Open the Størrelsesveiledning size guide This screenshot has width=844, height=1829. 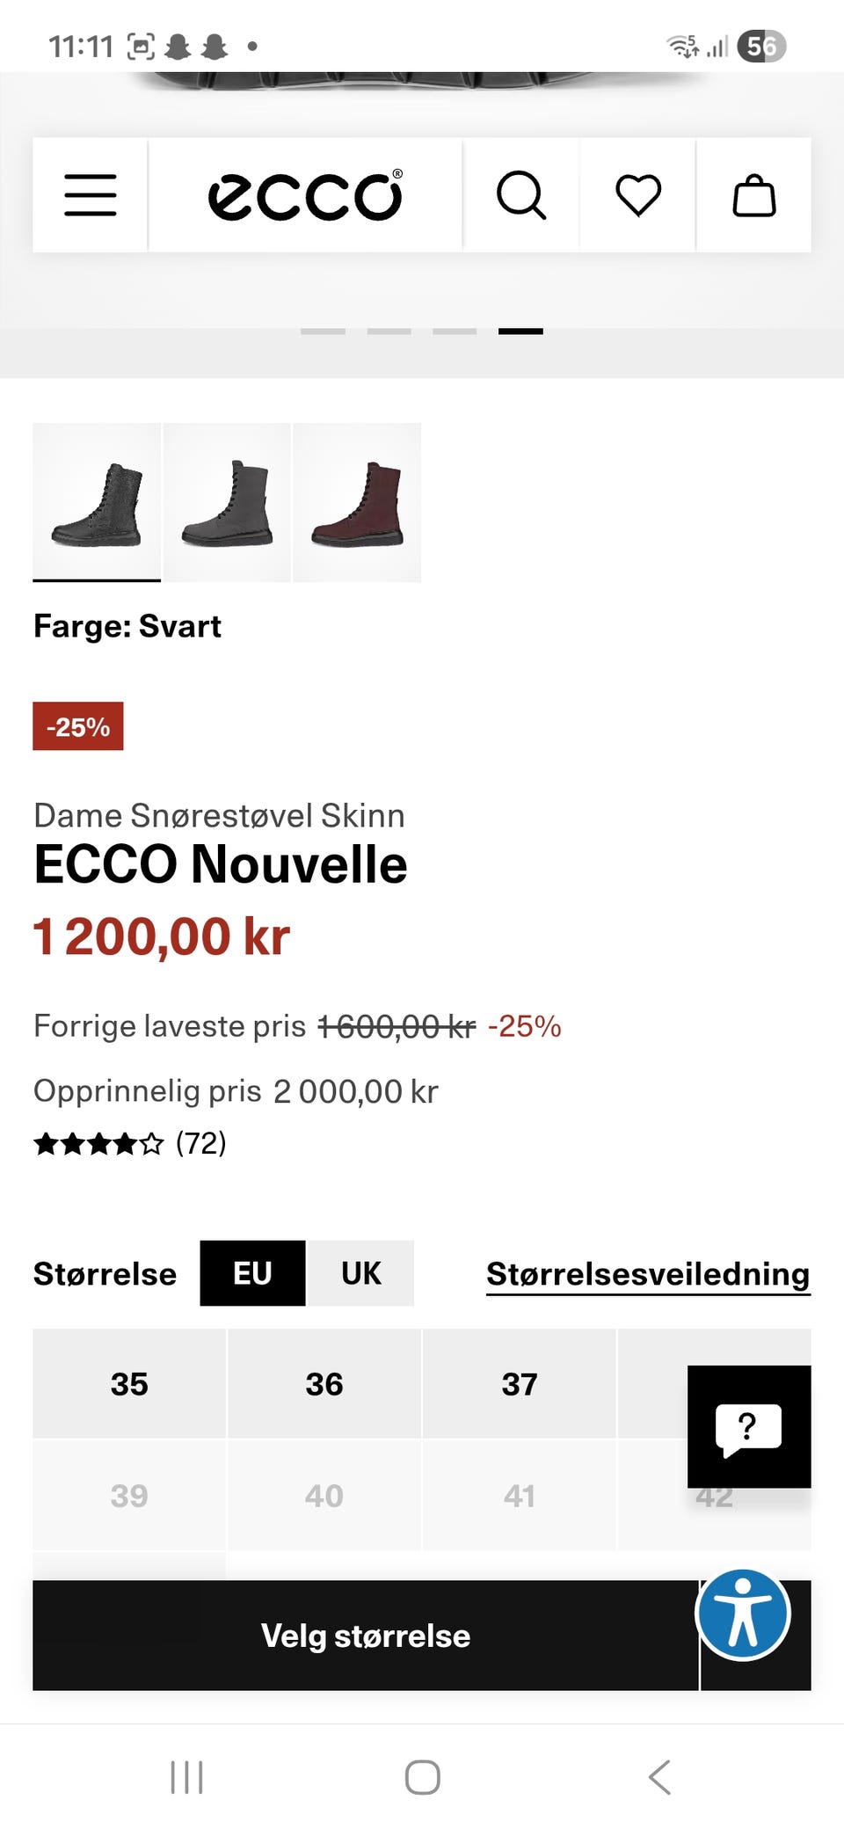click(x=648, y=1274)
